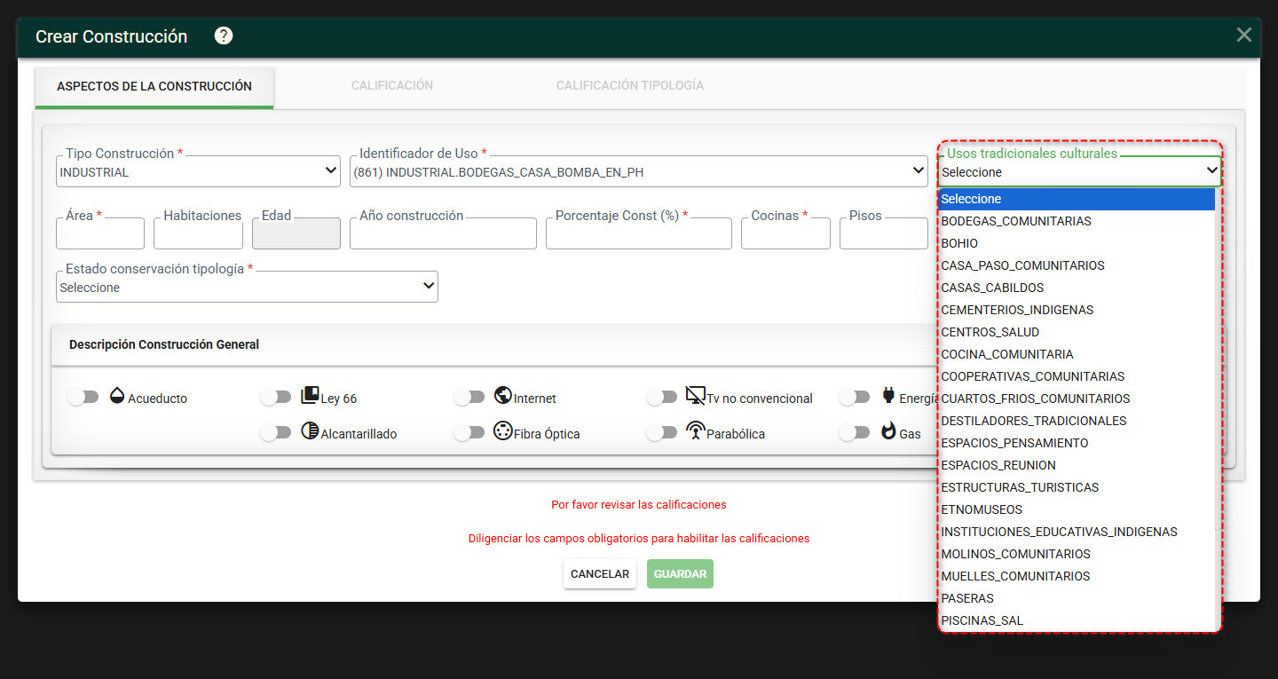Click the Edad field

point(296,233)
